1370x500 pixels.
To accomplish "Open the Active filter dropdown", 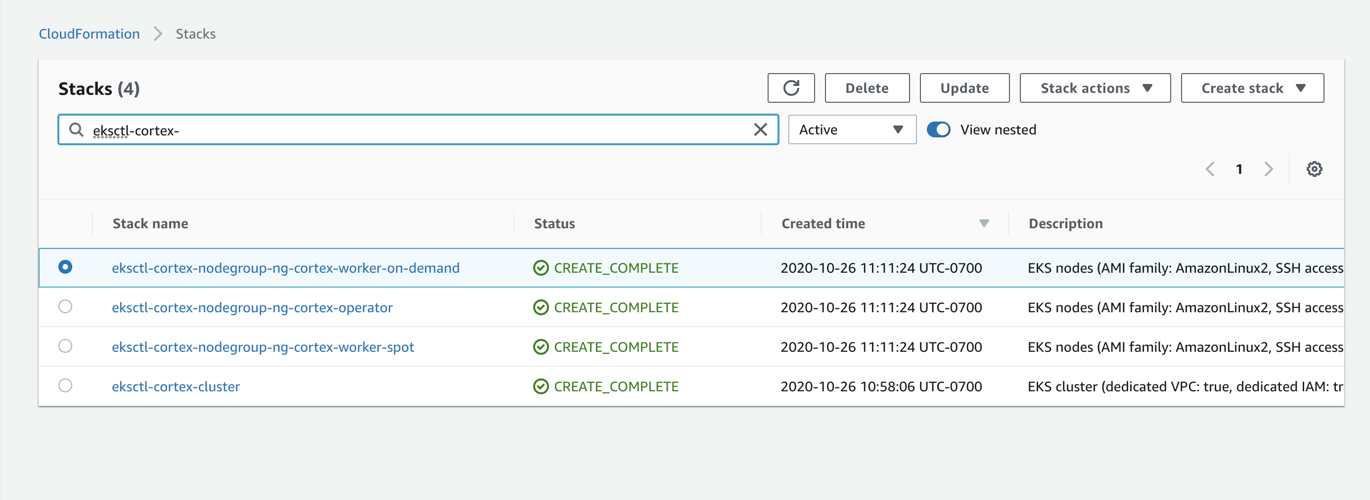I will click(x=852, y=129).
